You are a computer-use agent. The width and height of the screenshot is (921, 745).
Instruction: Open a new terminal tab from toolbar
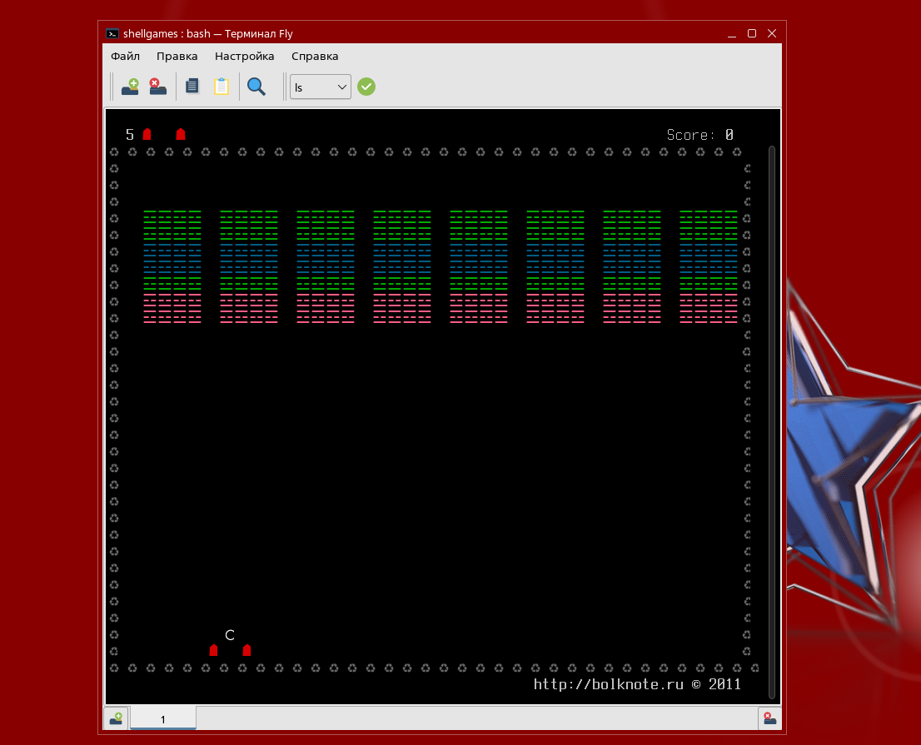coord(130,87)
